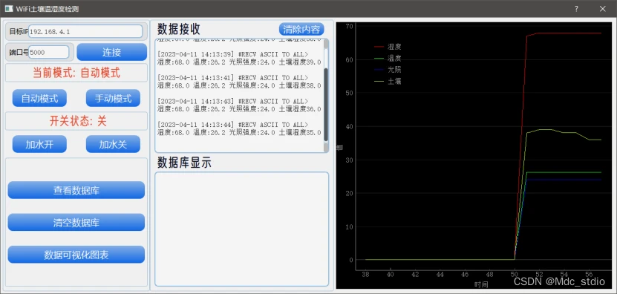Click inside the 数据库显示 text area
The width and height of the screenshot is (617, 294).
pos(241,229)
